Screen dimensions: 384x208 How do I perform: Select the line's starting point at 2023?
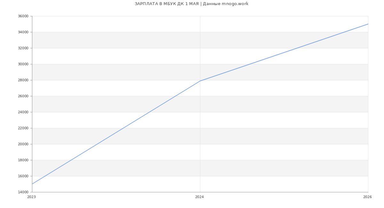click(32, 184)
